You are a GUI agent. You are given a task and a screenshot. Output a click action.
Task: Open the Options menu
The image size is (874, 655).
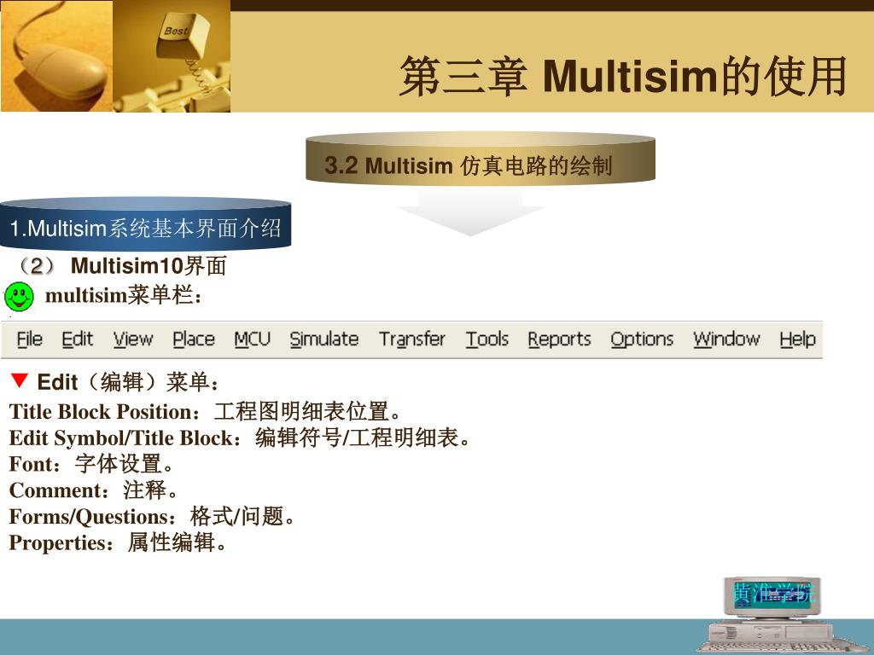pyautogui.click(x=642, y=339)
